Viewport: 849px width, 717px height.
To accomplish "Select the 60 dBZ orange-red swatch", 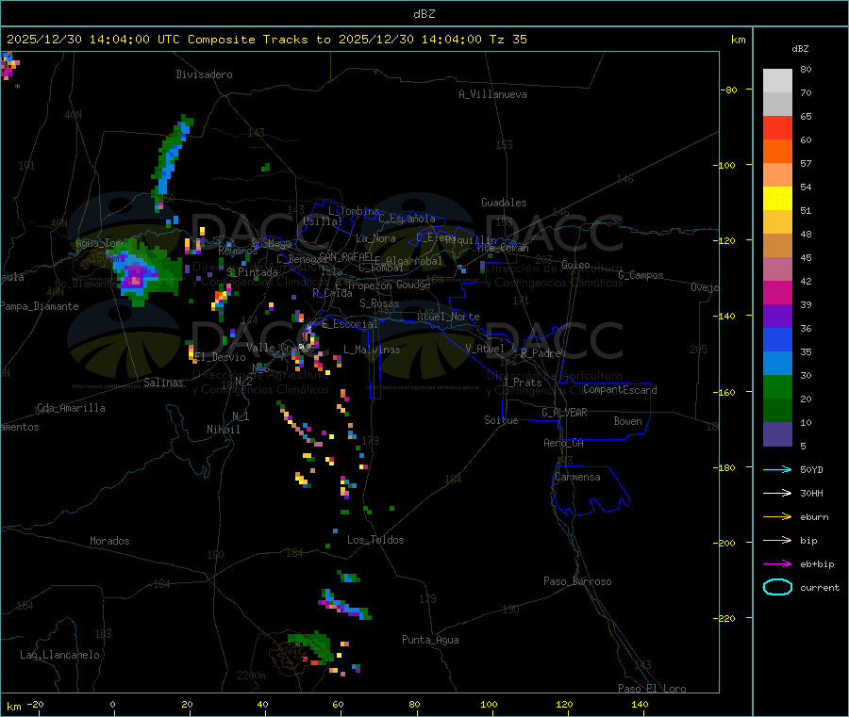I will click(x=777, y=152).
